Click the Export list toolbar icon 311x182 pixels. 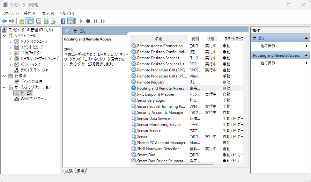click(54, 21)
